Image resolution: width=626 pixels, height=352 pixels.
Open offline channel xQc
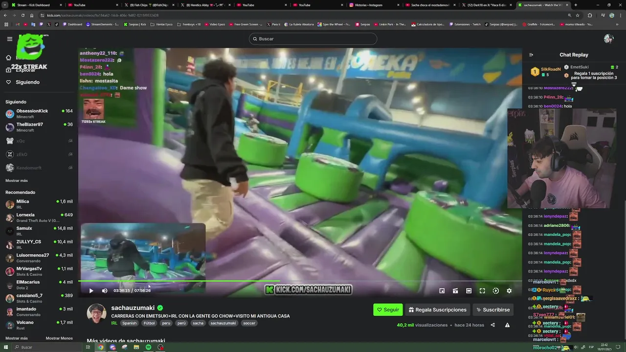pos(39,141)
